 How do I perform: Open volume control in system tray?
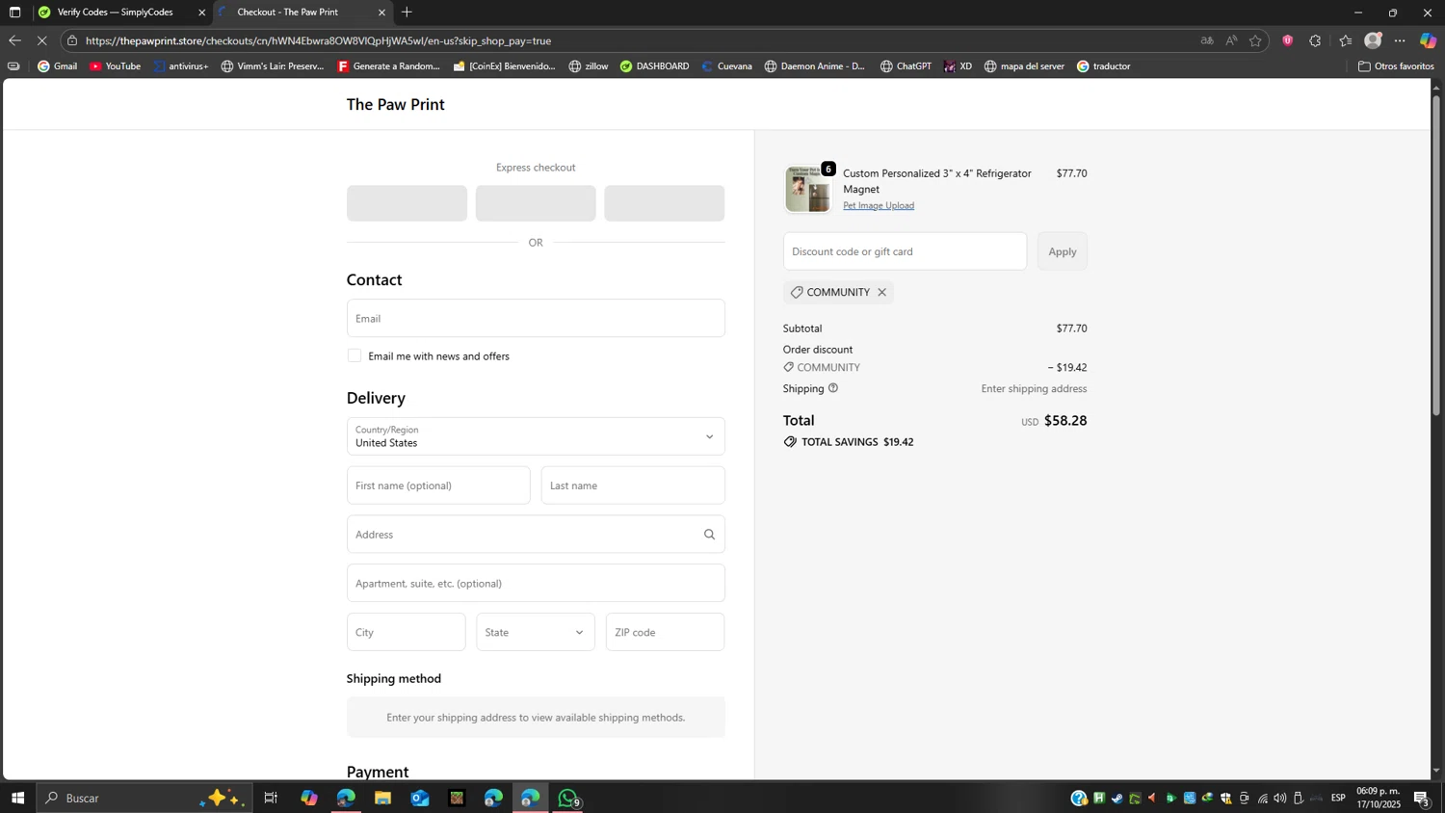click(x=1280, y=798)
